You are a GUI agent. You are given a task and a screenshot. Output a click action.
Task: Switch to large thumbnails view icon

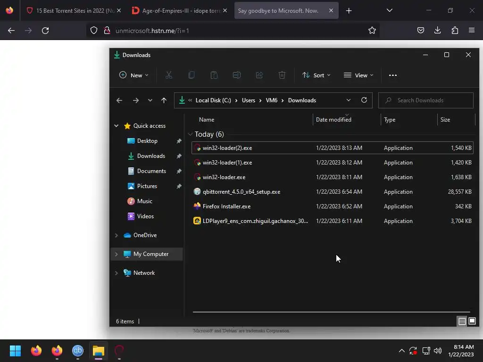pos(472,321)
